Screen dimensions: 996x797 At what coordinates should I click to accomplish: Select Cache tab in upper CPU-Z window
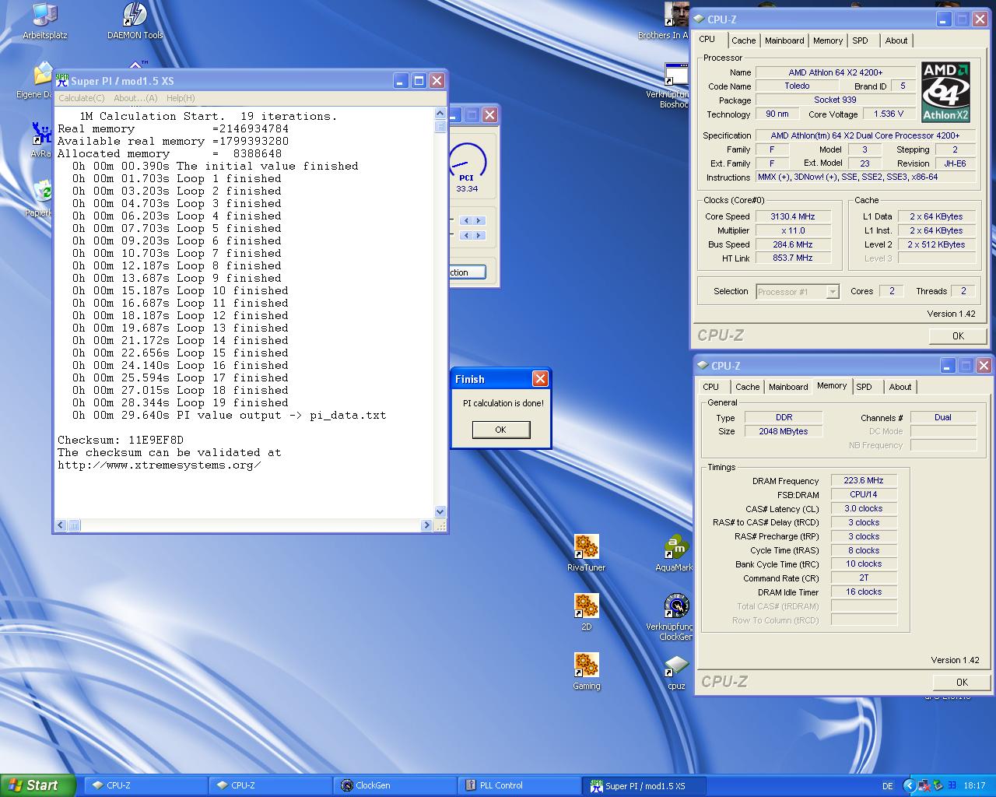pyautogui.click(x=743, y=40)
